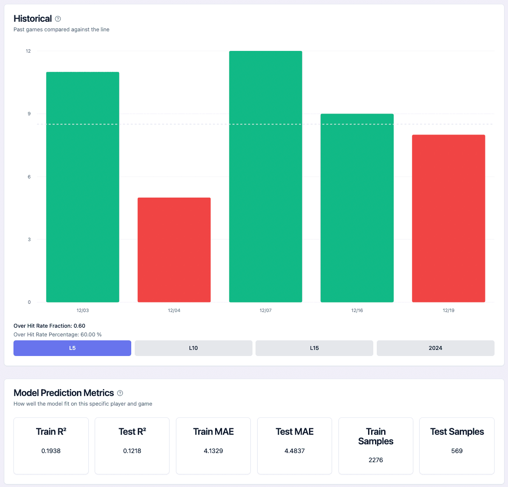Select the 2024 season tab

[x=435, y=348]
